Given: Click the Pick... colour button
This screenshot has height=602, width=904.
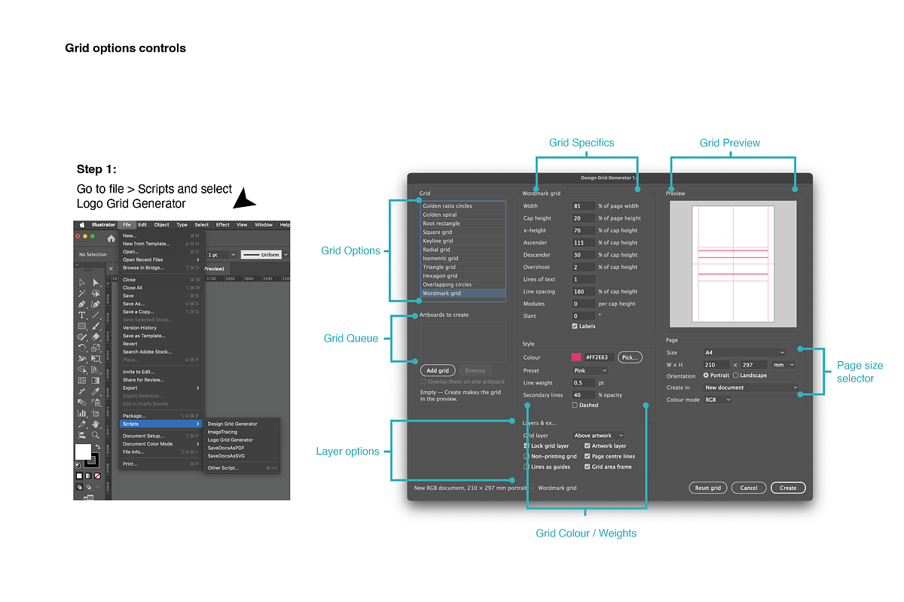Looking at the screenshot, I should point(630,357).
